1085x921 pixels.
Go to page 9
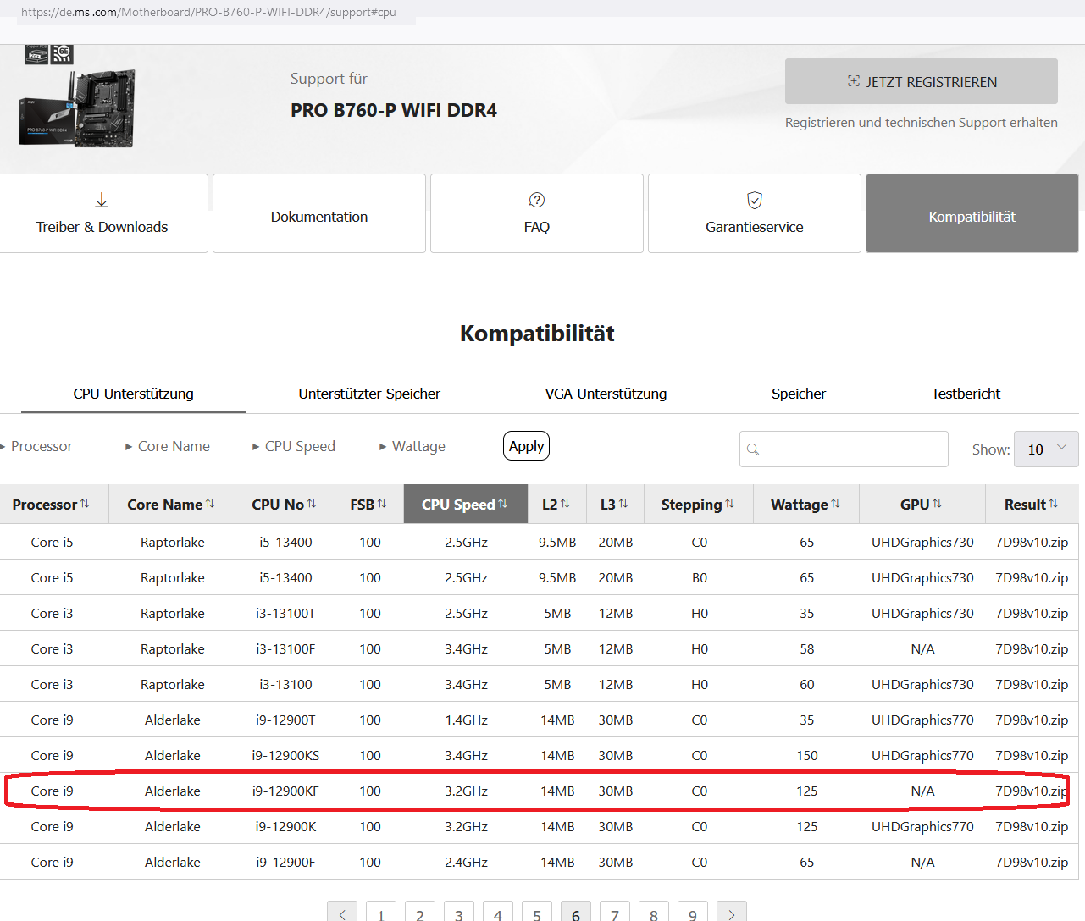click(x=693, y=912)
